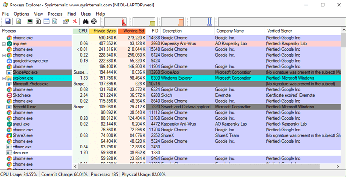Click the 'Kaspersky Anti-Virus' description for PID 3660
The height and width of the screenshot is (177, 346).
point(178,44)
